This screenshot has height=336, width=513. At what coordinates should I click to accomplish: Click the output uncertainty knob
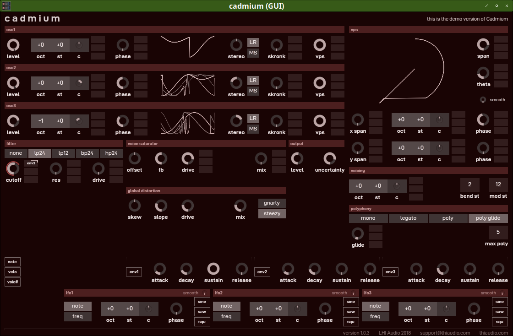[329, 158]
